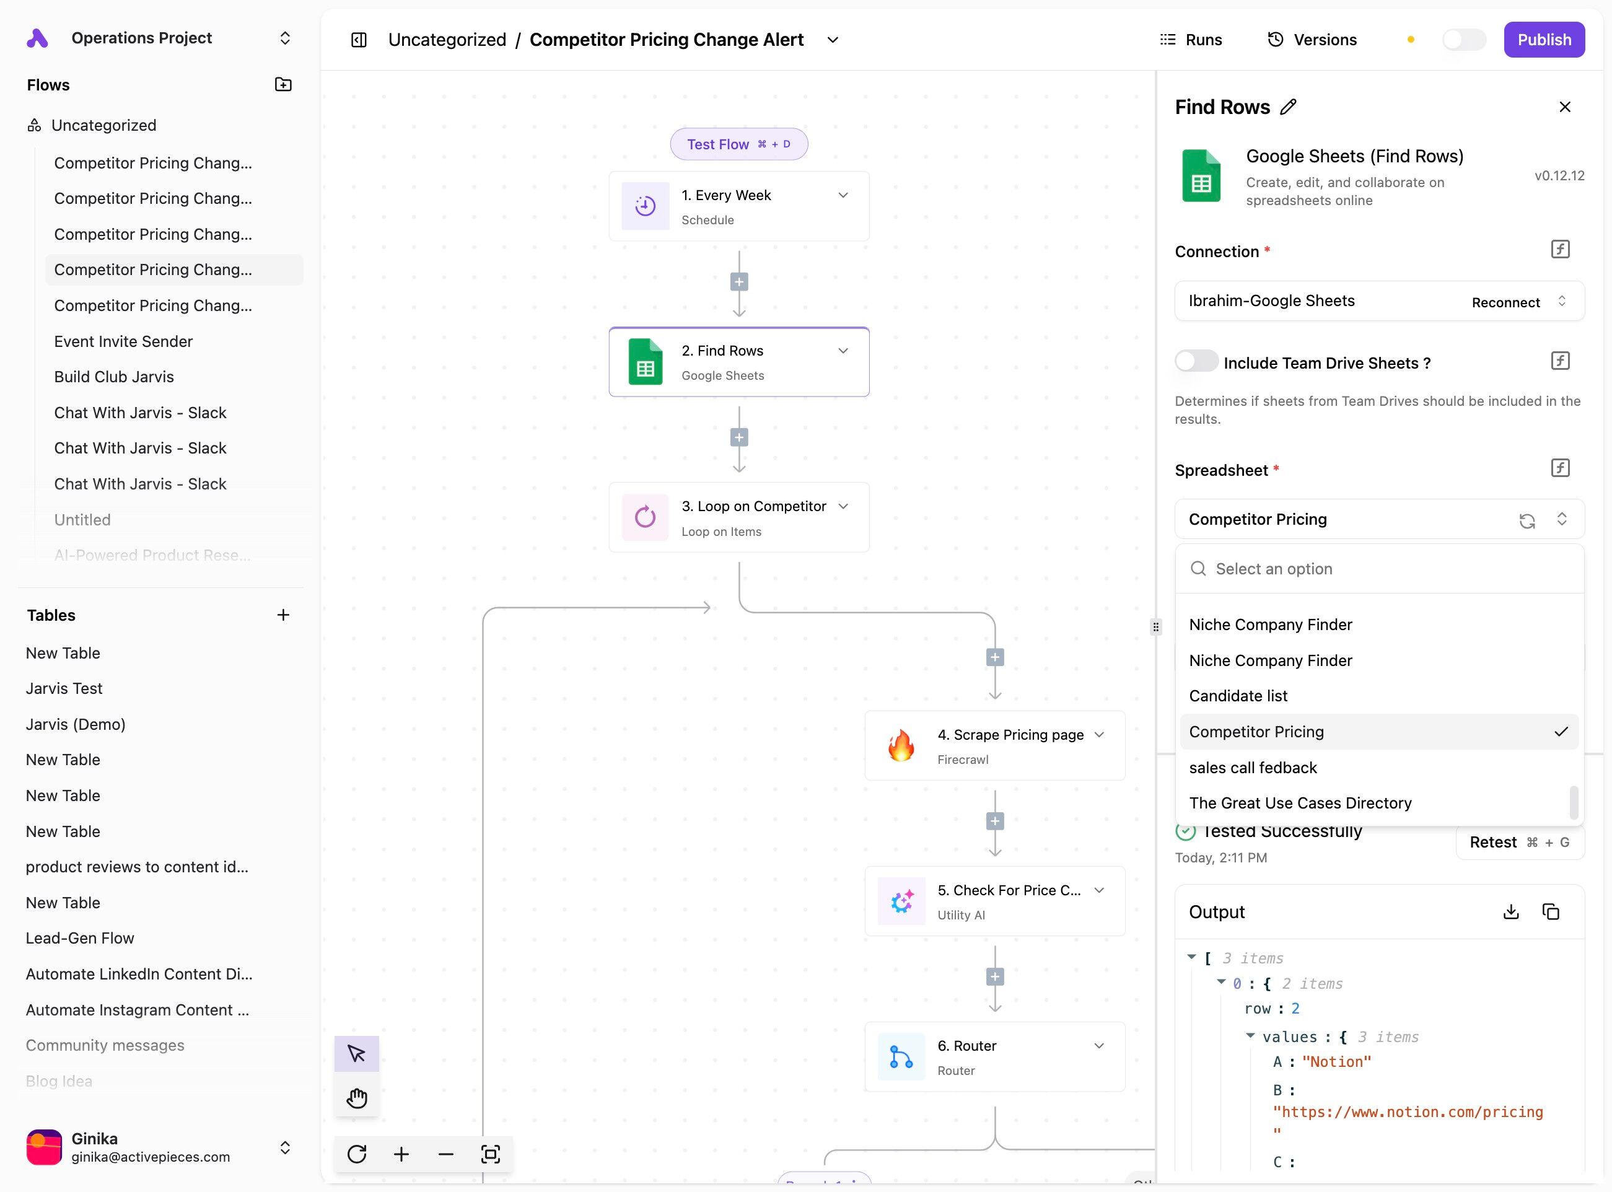The width and height of the screenshot is (1612, 1192).
Task: Toggle the flow enable switch beside Publish
Action: coord(1463,40)
